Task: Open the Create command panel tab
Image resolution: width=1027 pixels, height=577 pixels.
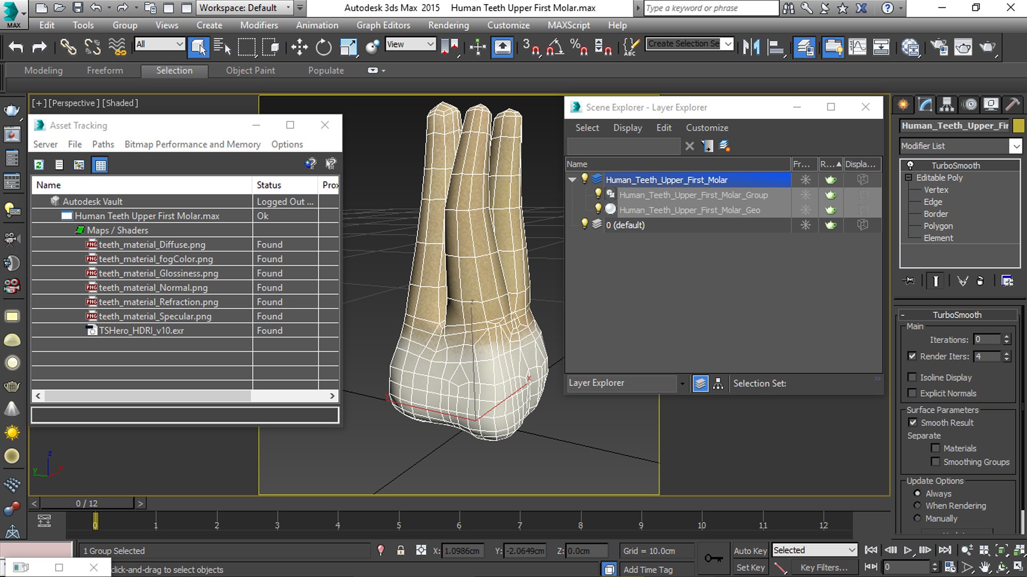Action: coord(903,105)
